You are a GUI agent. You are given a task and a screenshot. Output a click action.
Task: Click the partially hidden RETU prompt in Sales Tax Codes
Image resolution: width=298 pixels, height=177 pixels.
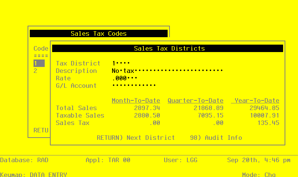[x=41, y=130]
